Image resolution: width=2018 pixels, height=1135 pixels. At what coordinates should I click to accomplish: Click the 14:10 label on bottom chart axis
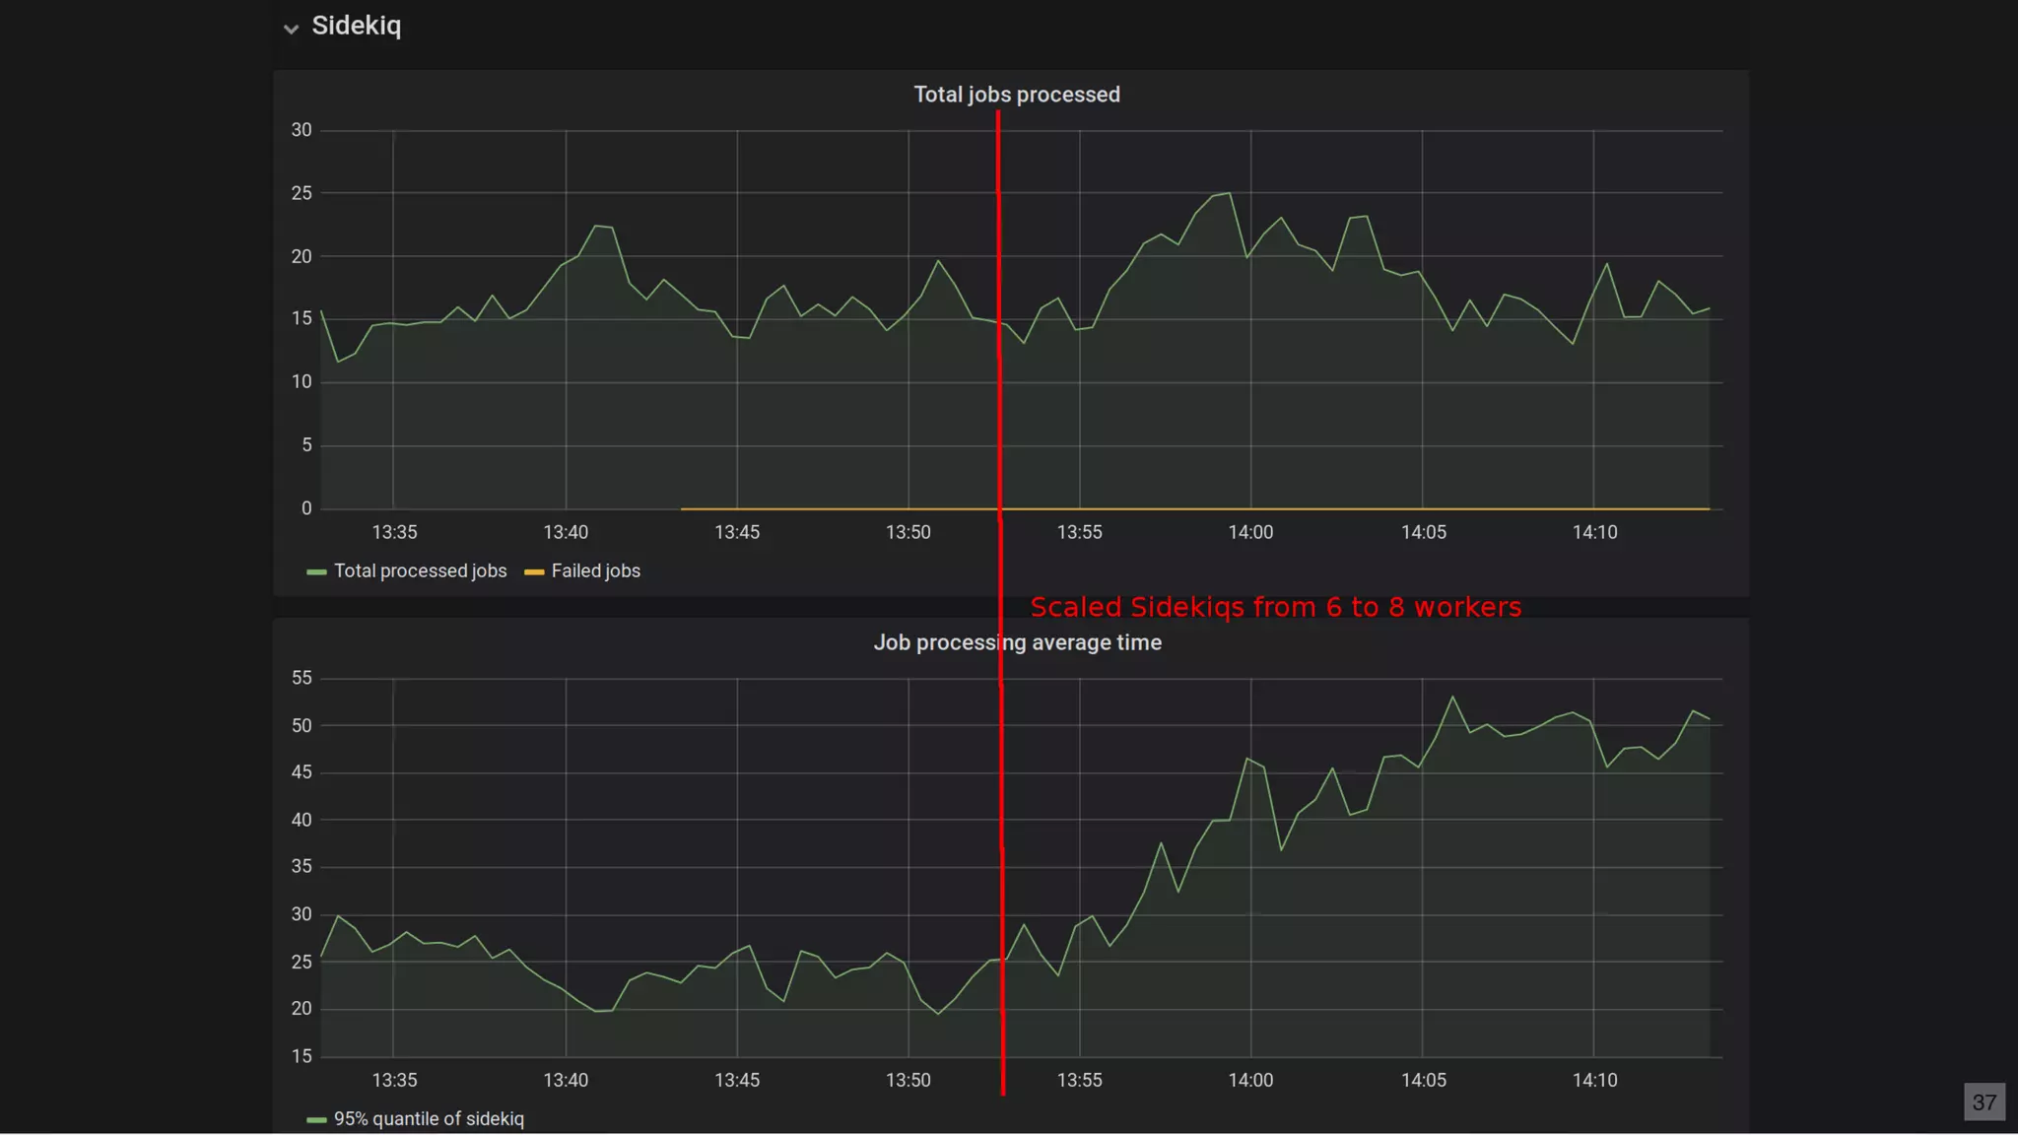[1594, 1080]
